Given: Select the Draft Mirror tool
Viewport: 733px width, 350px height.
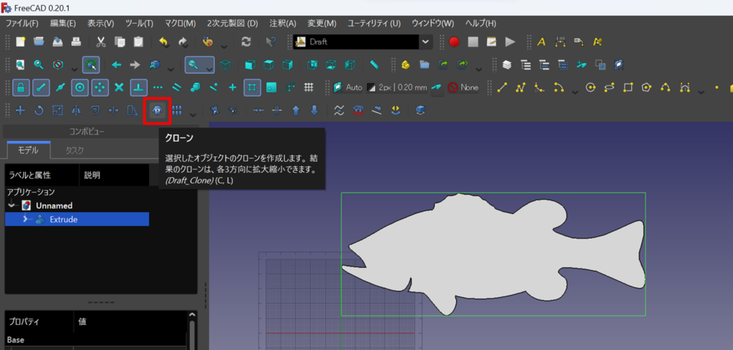Looking at the screenshot, I should click(x=77, y=110).
